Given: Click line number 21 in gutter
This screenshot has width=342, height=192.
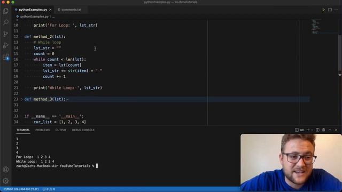Looking at the screenshot, I should (x=16, y=87).
